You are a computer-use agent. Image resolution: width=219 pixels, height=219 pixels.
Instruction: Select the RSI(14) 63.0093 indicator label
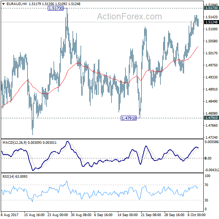[x=15, y=177]
